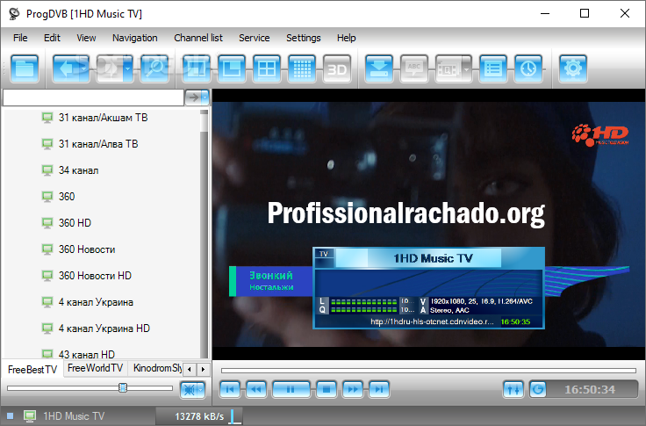This screenshot has width=646, height=426.
Task: Select the many-channel grid mosaic icon
Action: coord(302,69)
